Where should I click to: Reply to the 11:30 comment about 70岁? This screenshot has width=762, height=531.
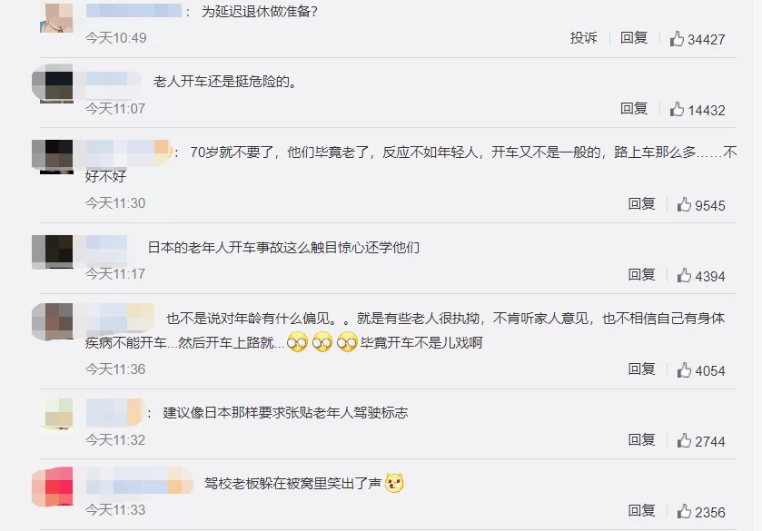pyautogui.click(x=641, y=203)
